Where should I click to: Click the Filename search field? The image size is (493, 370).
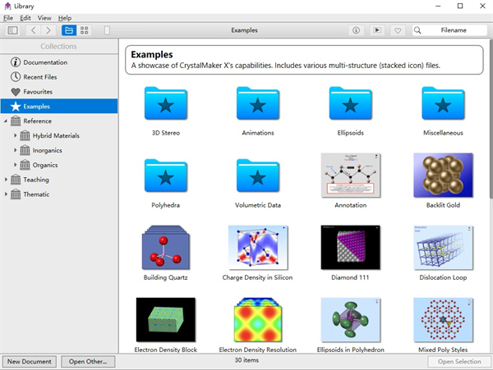pos(452,30)
